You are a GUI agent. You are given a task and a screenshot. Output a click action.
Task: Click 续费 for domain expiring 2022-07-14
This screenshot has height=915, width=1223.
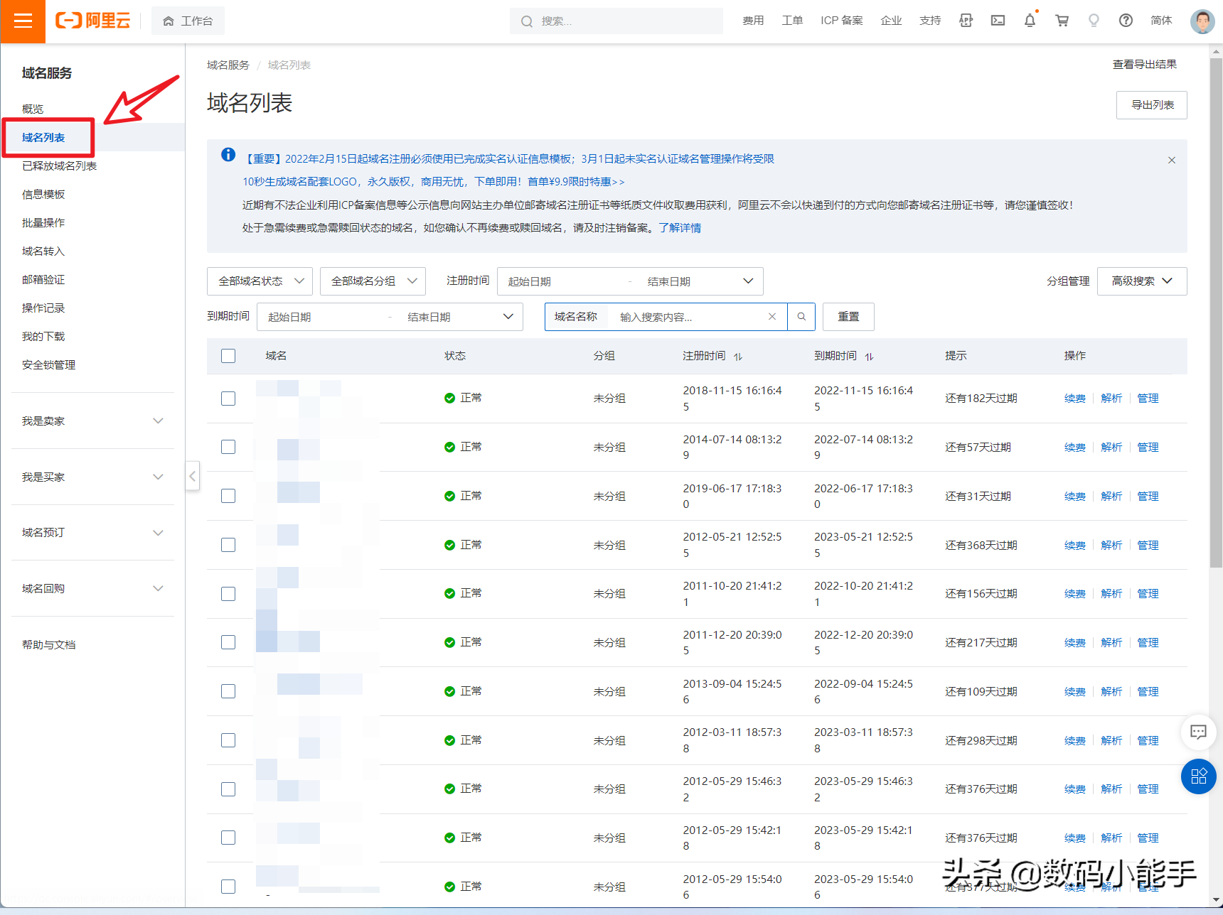(x=1074, y=448)
